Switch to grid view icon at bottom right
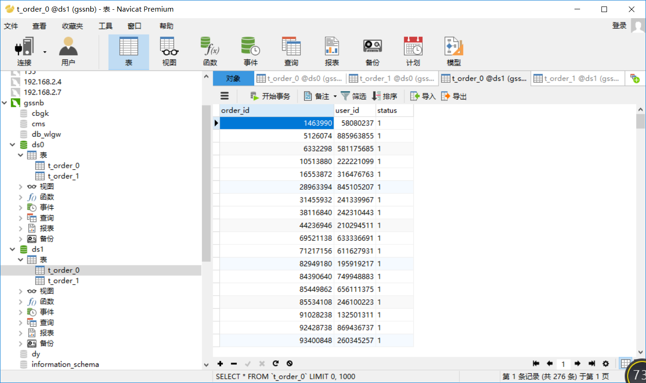Viewport: 646px width, 383px height. pyautogui.click(x=626, y=363)
